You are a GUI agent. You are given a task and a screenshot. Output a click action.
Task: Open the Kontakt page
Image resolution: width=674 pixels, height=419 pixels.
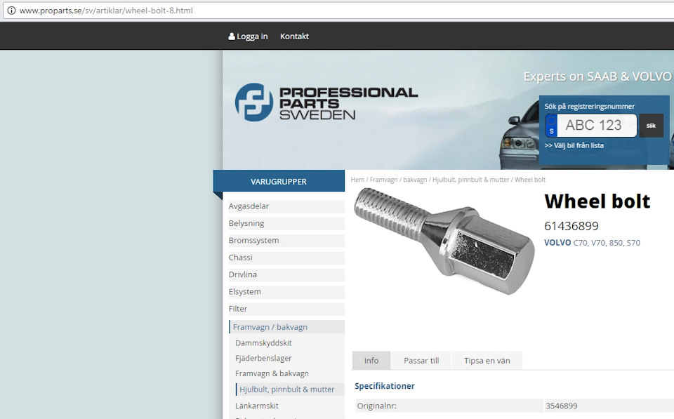click(294, 36)
